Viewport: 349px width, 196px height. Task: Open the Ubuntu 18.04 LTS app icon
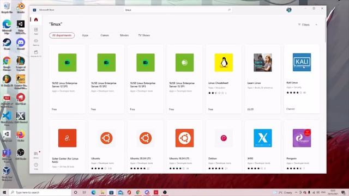(x=184, y=138)
